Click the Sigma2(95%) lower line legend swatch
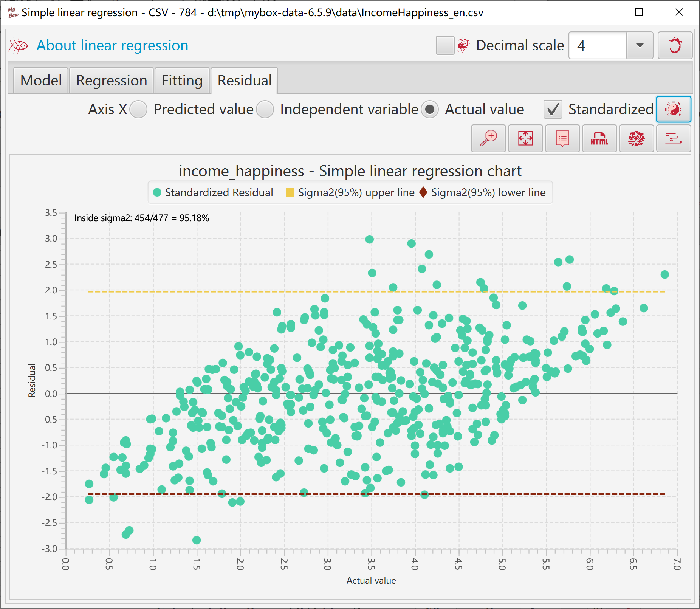The image size is (700, 609). point(423,192)
